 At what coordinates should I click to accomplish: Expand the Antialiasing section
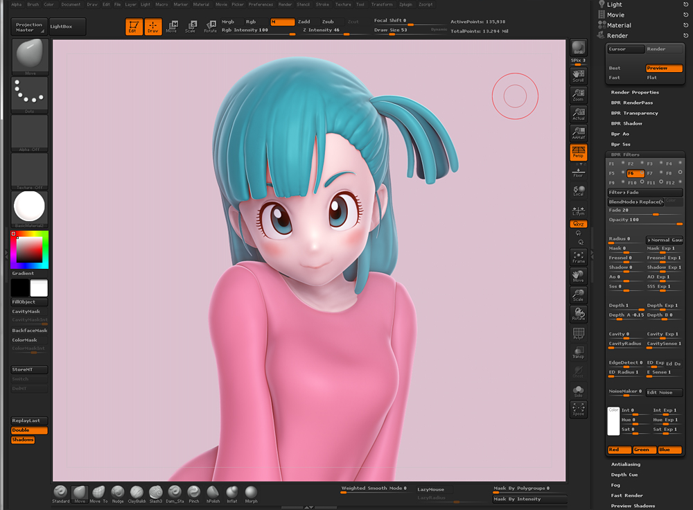625,464
